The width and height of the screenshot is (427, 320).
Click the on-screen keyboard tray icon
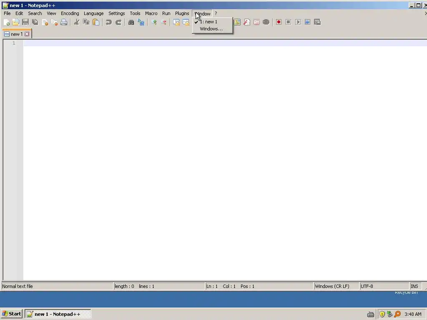[371, 314]
